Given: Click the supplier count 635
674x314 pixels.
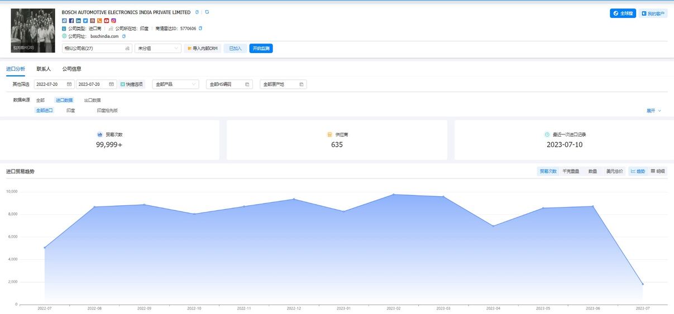Looking at the screenshot, I should tap(337, 144).
